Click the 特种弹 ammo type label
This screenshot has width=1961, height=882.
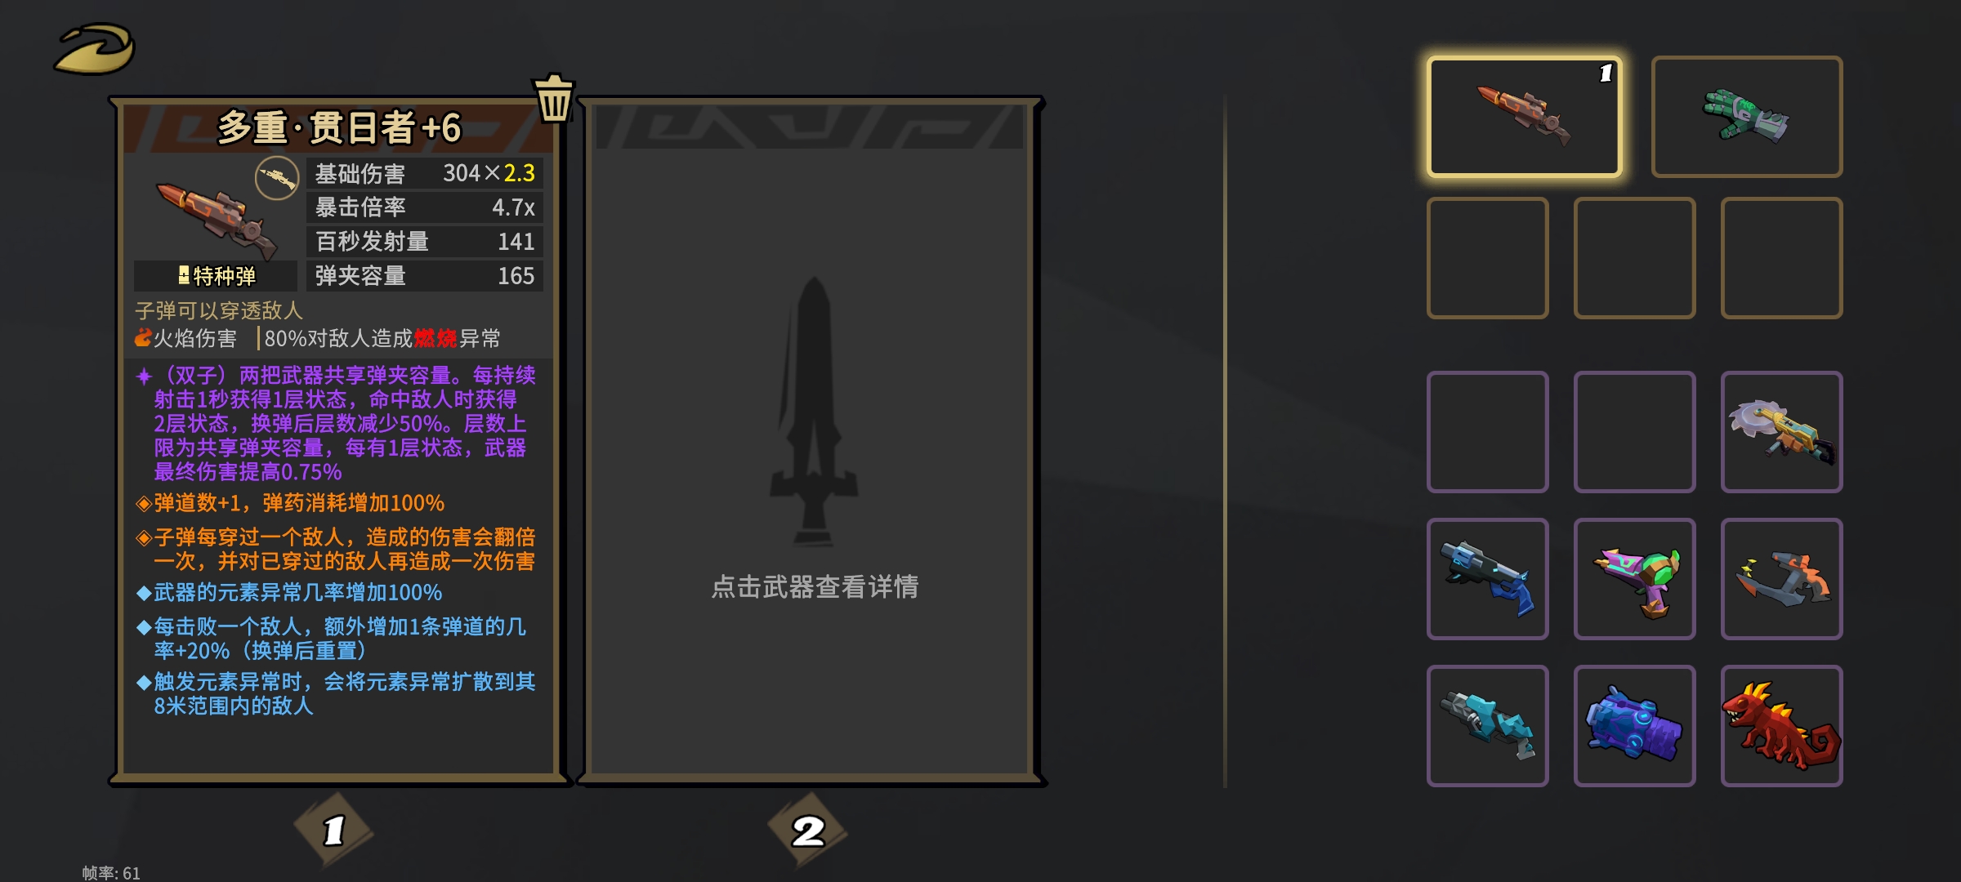click(x=217, y=276)
